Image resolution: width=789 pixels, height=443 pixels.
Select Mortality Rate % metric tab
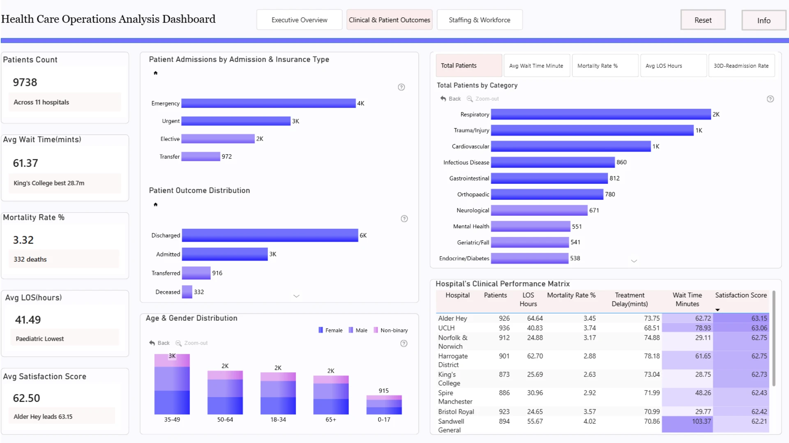coord(605,66)
